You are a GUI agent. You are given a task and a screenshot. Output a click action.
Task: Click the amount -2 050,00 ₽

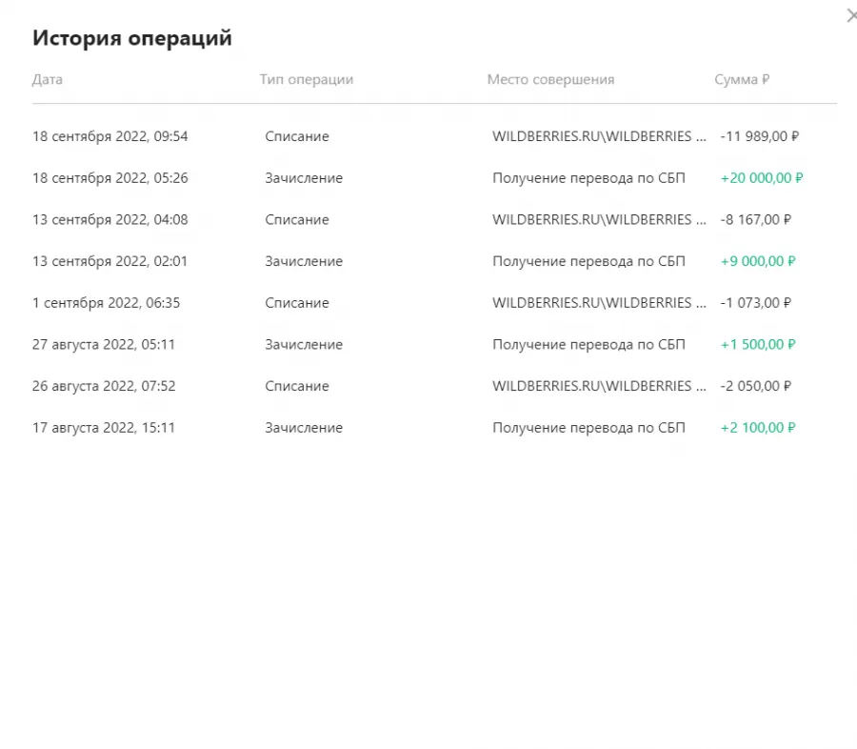(755, 386)
